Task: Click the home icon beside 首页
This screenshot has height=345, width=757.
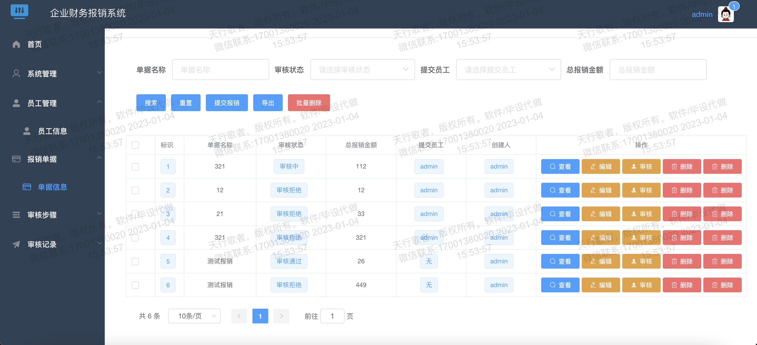Action: click(x=16, y=44)
